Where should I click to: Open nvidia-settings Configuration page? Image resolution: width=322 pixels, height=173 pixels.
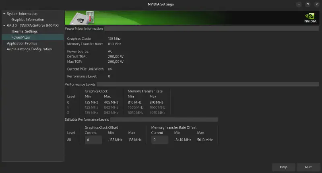[x=29, y=49]
